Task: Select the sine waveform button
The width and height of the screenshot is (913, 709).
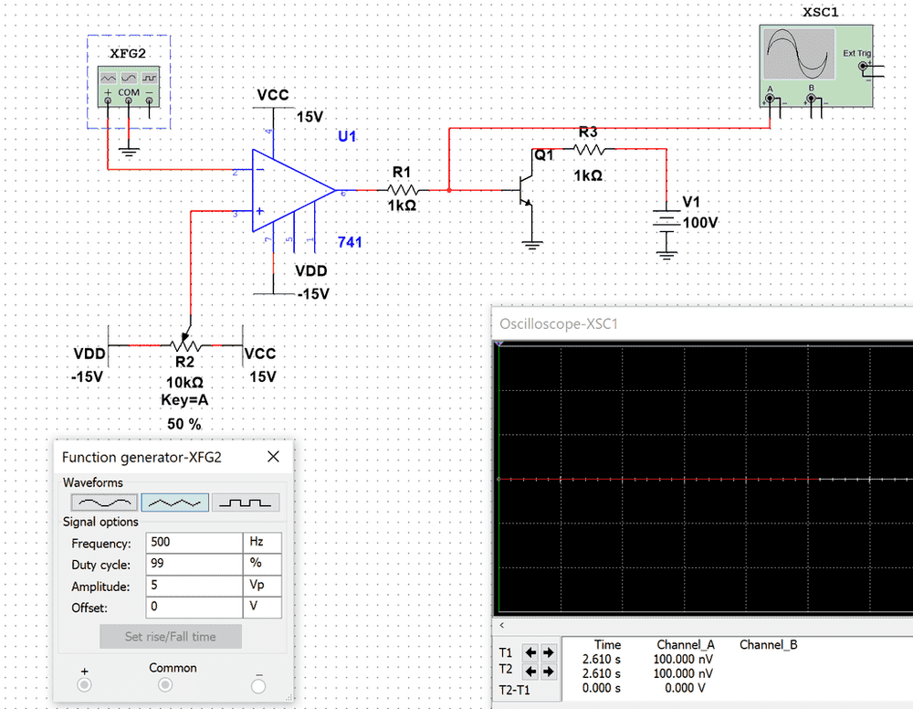Action: click(x=104, y=503)
